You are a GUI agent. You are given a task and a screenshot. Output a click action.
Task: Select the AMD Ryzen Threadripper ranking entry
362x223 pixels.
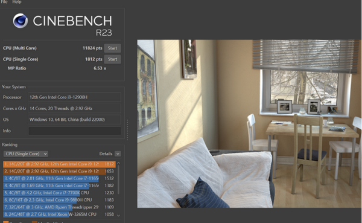pyautogui.click(x=59, y=207)
